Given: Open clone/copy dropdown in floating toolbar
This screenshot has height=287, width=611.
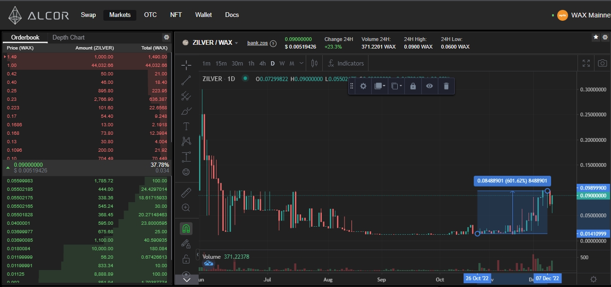Looking at the screenshot, I should pos(396,86).
